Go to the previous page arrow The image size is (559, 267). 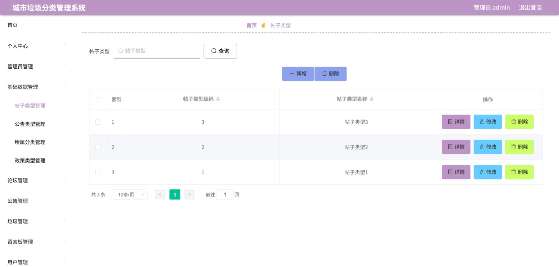coord(160,195)
